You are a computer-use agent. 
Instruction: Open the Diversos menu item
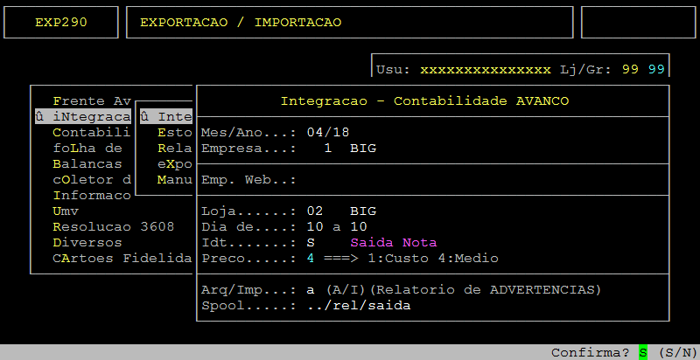point(87,243)
